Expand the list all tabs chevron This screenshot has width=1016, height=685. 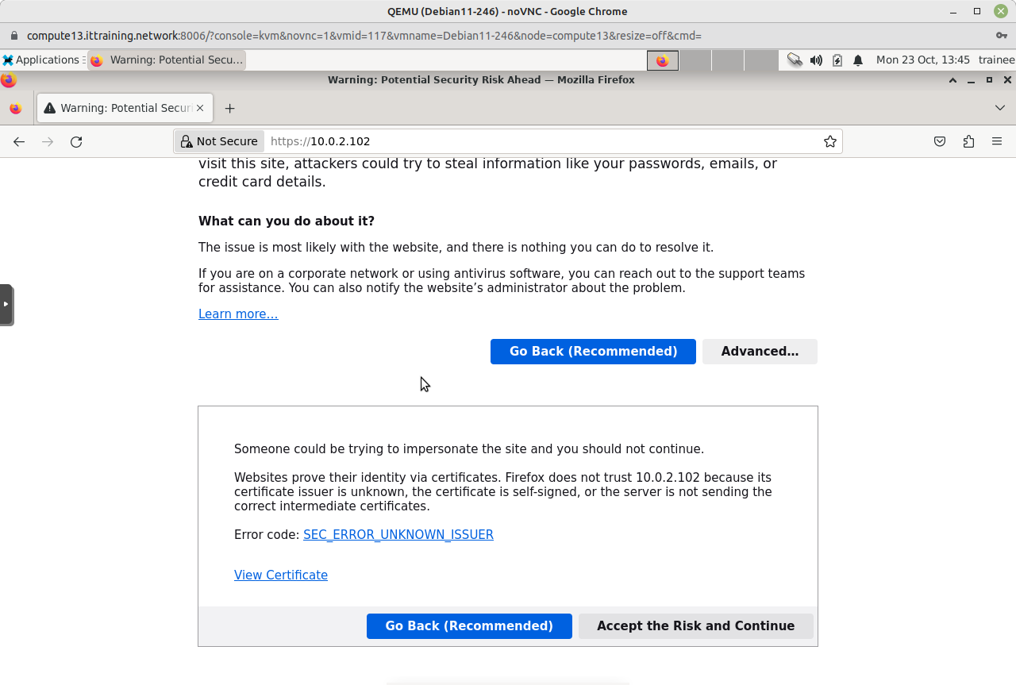1000,108
